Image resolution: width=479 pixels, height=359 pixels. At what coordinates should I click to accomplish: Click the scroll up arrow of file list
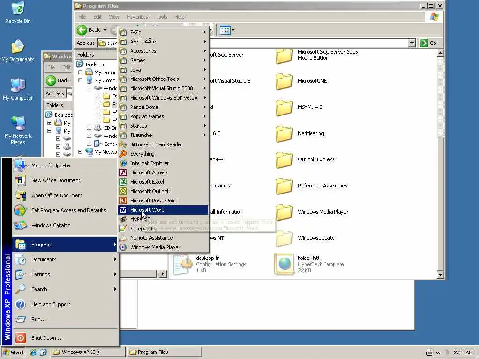coord(440,53)
